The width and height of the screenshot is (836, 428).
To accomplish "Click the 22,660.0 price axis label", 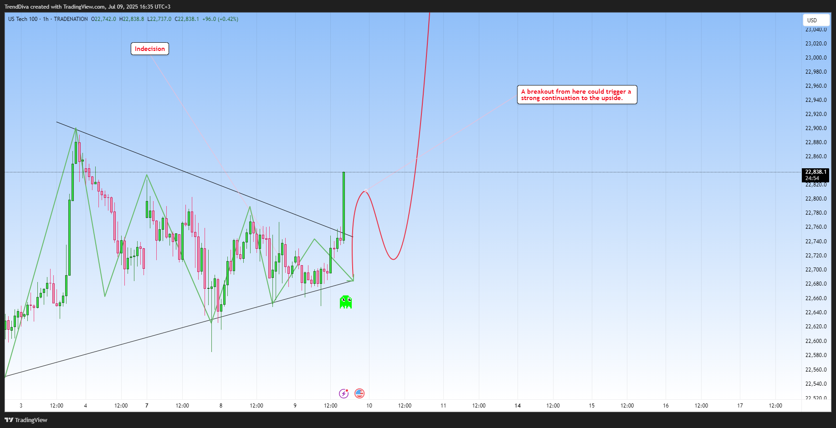I will 816,298.
